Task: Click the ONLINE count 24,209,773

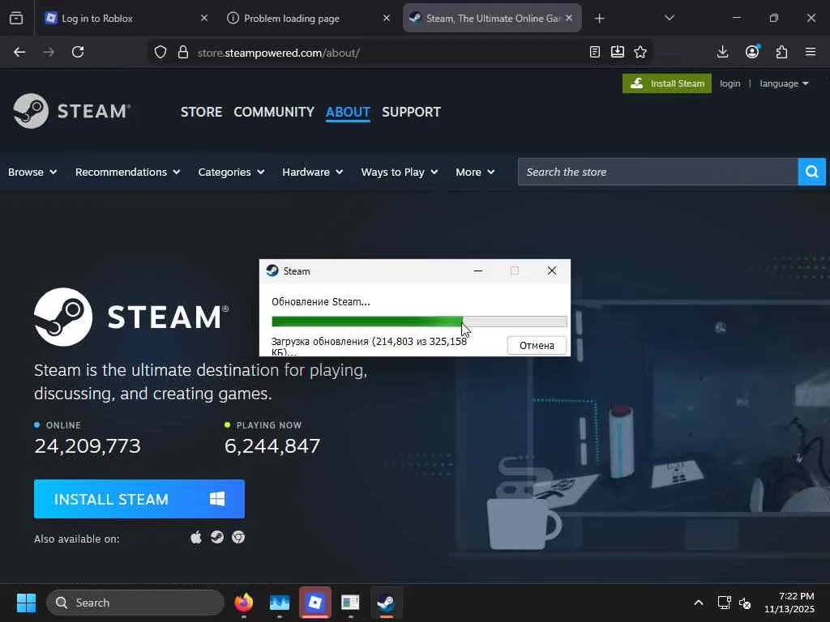Action: pyautogui.click(x=88, y=446)
